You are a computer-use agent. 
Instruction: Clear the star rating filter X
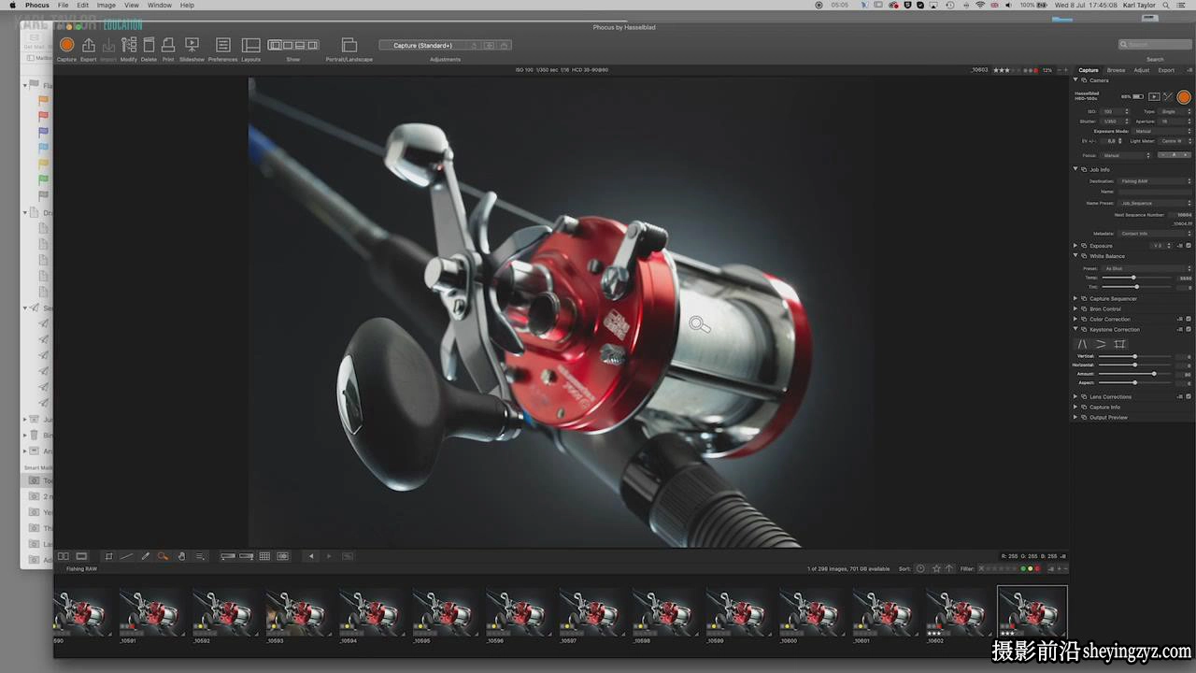pyautogui.click(x=981, y=568)
